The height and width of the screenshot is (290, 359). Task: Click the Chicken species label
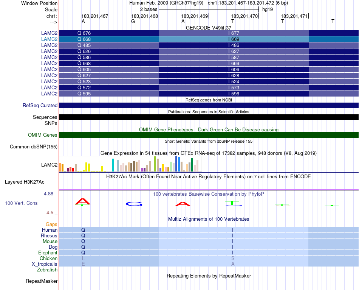[x=48, y=258]
